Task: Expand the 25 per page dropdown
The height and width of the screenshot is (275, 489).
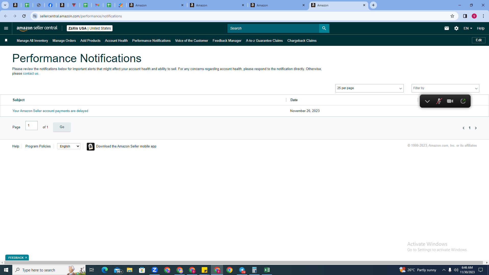Action: coord(369,88)
